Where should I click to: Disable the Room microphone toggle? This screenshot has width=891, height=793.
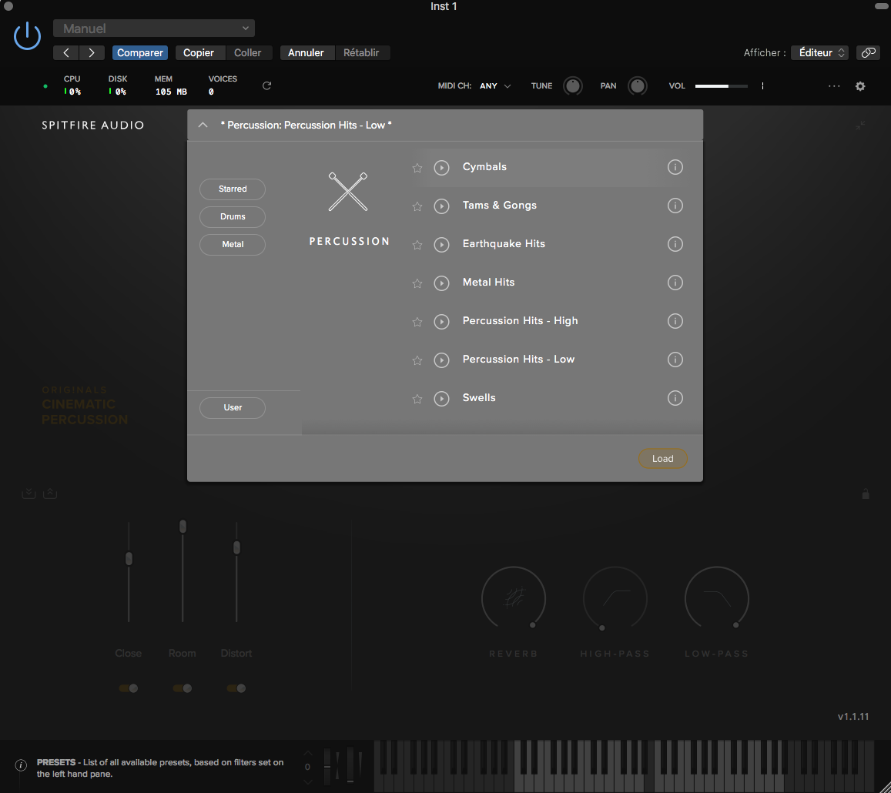(x=183, y=688)
